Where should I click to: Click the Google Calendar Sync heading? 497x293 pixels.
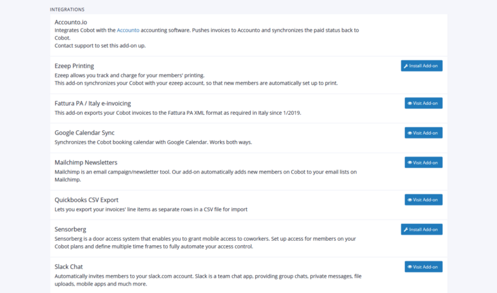click(x=84, y=133)
